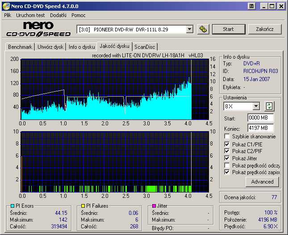
Task: Open the Dodatki menu
Action: [58, 15]
